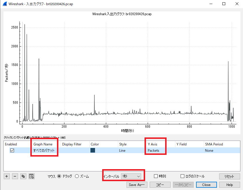Click the すべてのパケット graph name cell
The image size is (243, 190).
(46, 150)
